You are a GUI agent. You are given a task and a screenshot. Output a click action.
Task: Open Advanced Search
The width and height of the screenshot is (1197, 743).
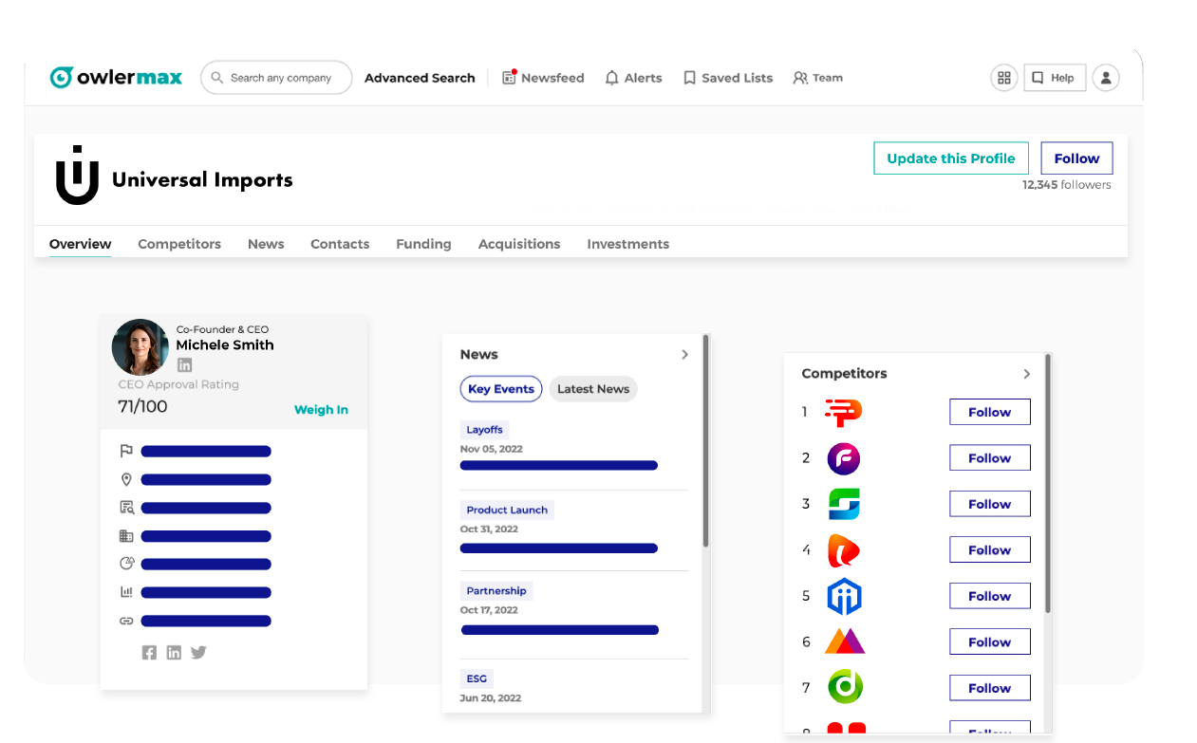(420, 78)
